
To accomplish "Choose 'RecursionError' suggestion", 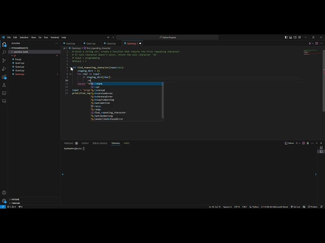I will (127, 93).
